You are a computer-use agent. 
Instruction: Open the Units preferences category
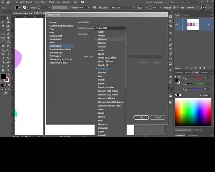click(52, 32)
